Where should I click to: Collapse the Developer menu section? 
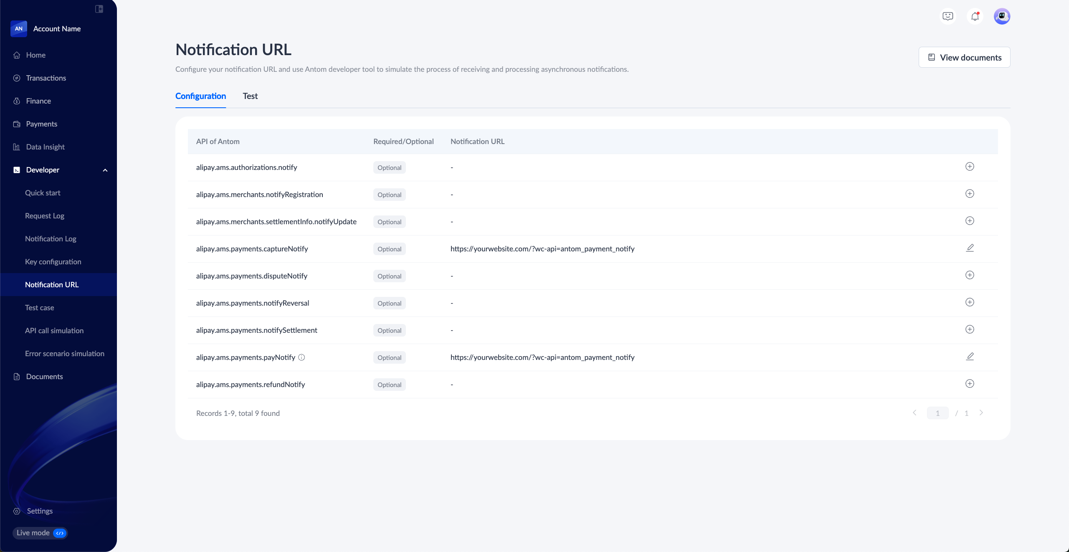[x=105, y=170]
